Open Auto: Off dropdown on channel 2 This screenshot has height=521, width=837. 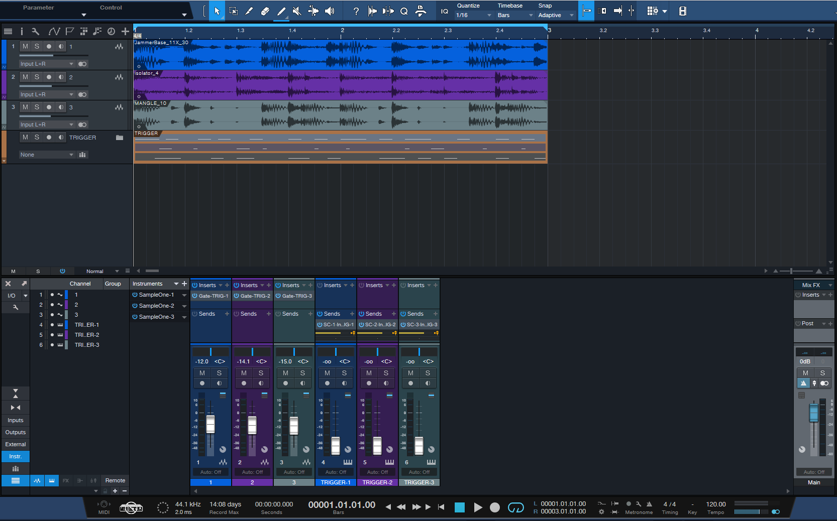coord(252,472)
